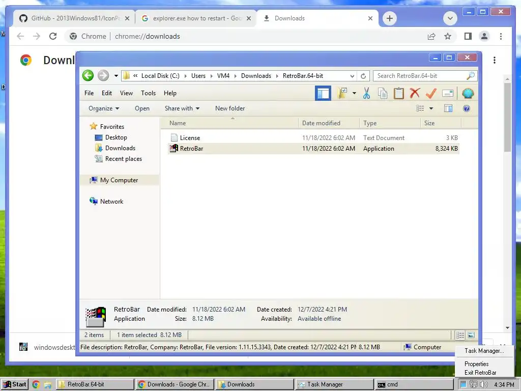Click Explorer quick launch icon on taskbar
This screenshot has height=391, width=521.
pyautogui.click(x=48, y=385)
